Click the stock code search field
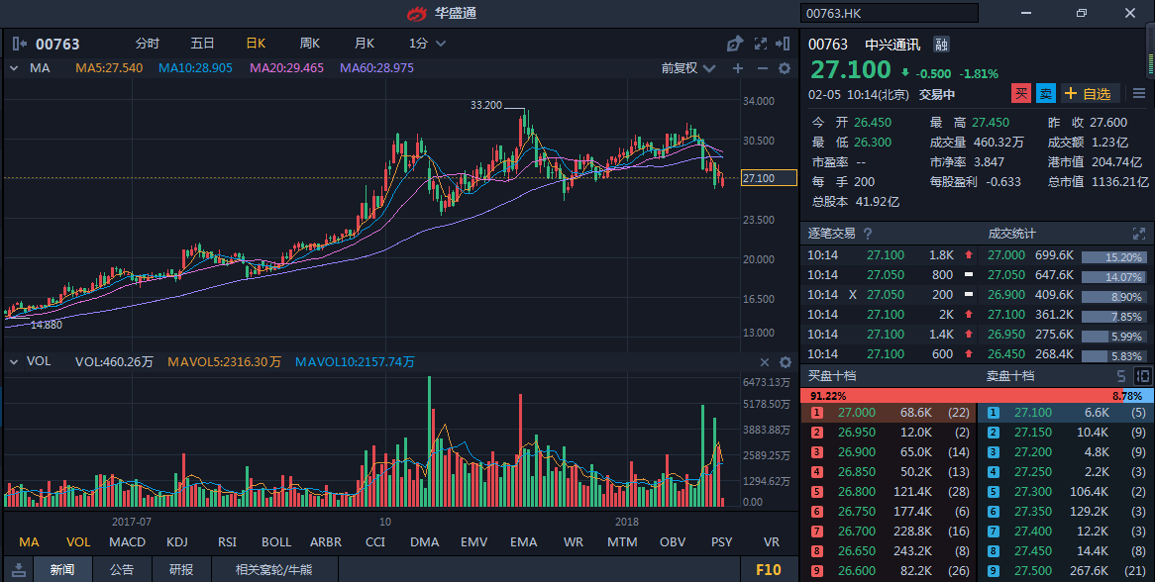 click(889, 13)
